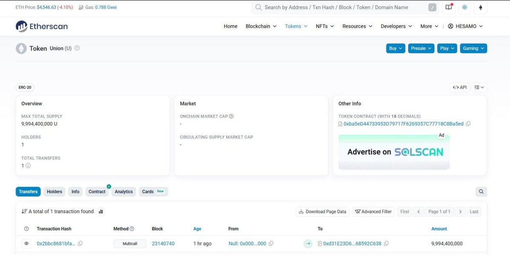Go to next page with right chevron
This screenshot has width=510, height=255.
459,211
